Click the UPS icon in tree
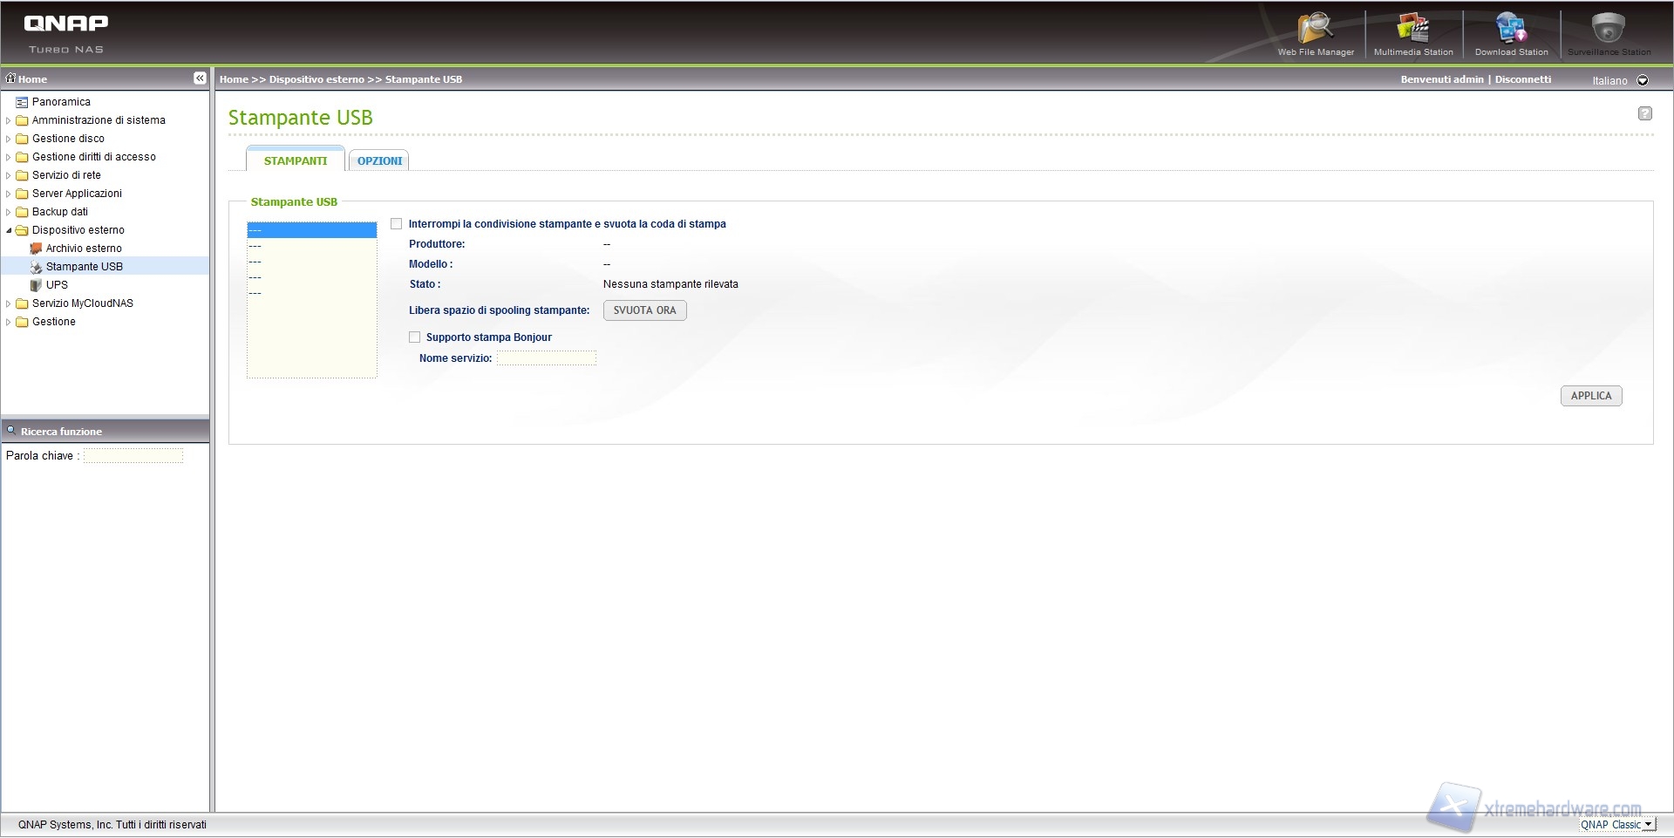The height and width of the screenshot is (838, 1674). pyautogui.click(x=36, y=285)
